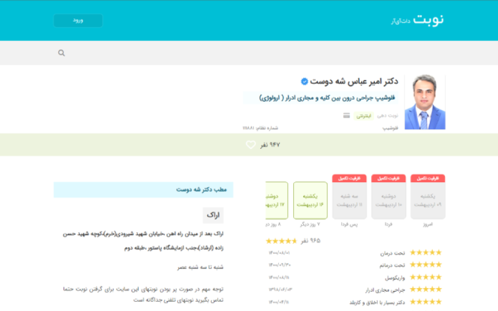Viewport: 498px width, 311px height.
Task: Click the شماره نظام registration number text
Action: point(260,128)
